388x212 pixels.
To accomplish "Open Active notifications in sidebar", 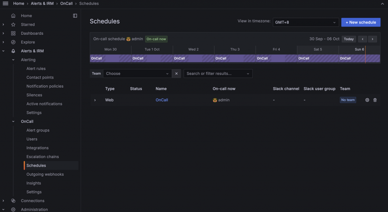I will (44, 104).
